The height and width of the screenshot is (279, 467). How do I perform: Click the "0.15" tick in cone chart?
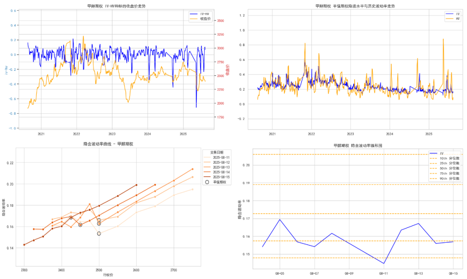point(246,254)
